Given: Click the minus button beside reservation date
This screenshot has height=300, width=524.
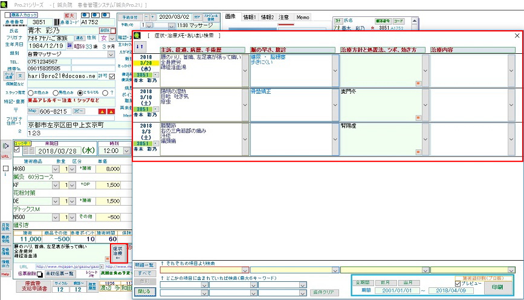Looking at the screenshot, I should point(147,17).
